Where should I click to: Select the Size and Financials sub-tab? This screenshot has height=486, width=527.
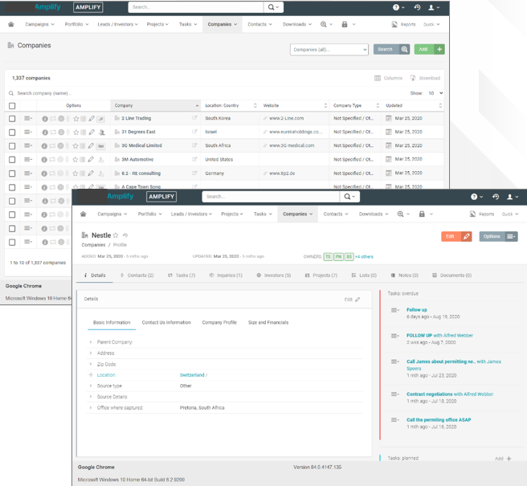[268, 323]
